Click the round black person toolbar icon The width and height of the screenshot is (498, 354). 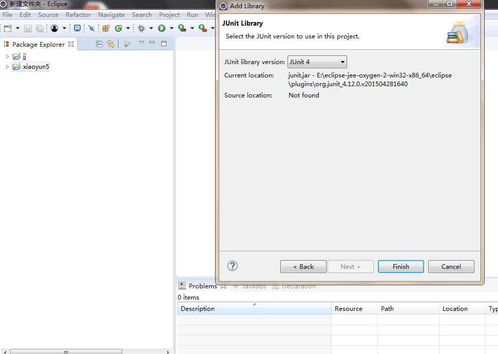54,28
